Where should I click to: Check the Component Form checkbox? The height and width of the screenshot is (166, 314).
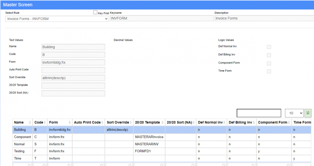(x=269, y=63)
